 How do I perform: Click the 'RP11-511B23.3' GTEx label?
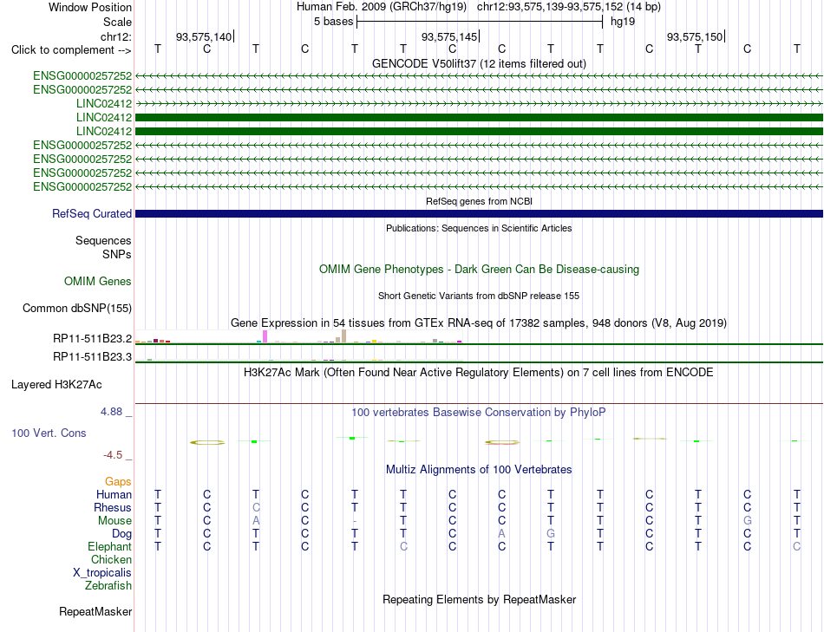[92, 356]
